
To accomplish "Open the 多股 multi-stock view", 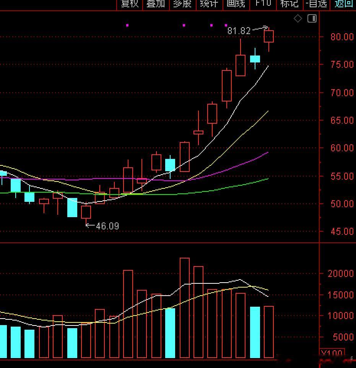I will (x=182, y=4).
